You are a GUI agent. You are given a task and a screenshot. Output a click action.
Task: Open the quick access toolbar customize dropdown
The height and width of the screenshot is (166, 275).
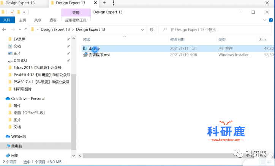(24, 13)
